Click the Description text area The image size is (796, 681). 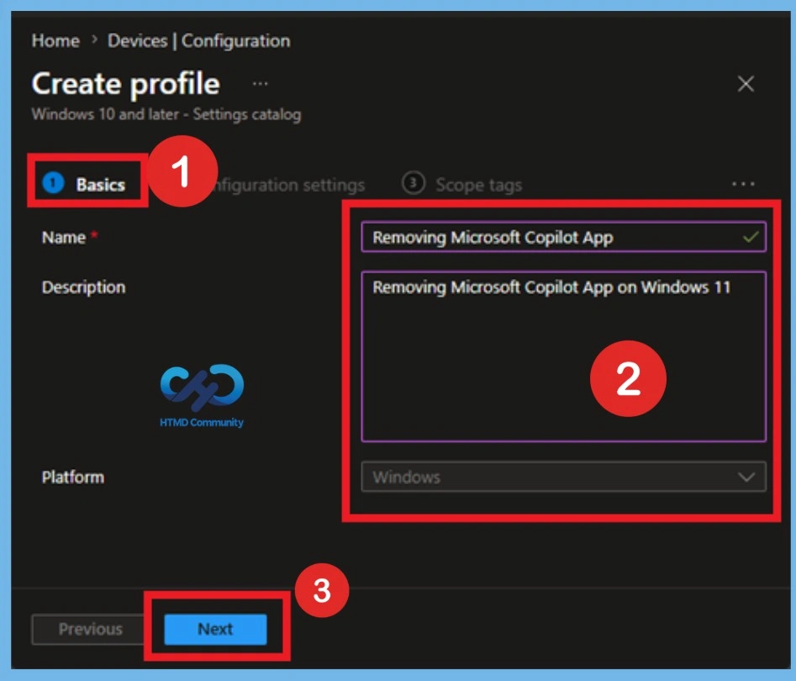pyautogui.click(x=563, y=356)
